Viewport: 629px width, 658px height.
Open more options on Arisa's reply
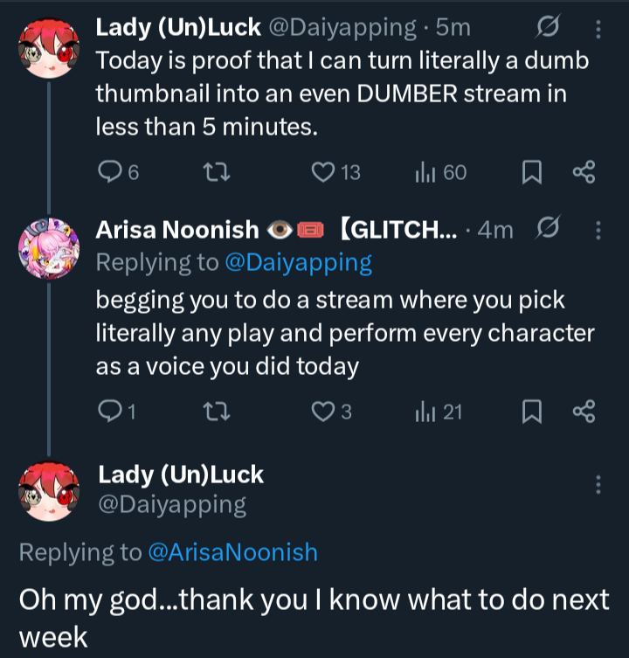pos(598,231)
